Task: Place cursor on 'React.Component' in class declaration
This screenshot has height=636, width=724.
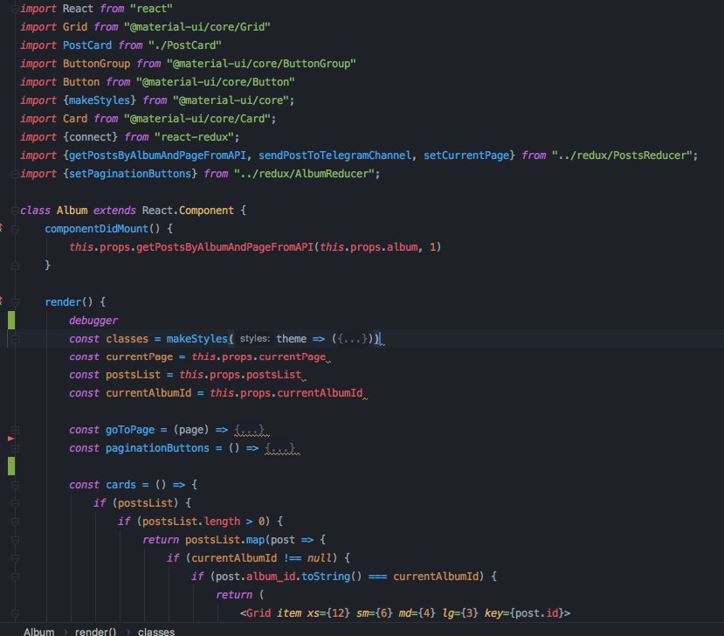Action: (x=188, y=211)
